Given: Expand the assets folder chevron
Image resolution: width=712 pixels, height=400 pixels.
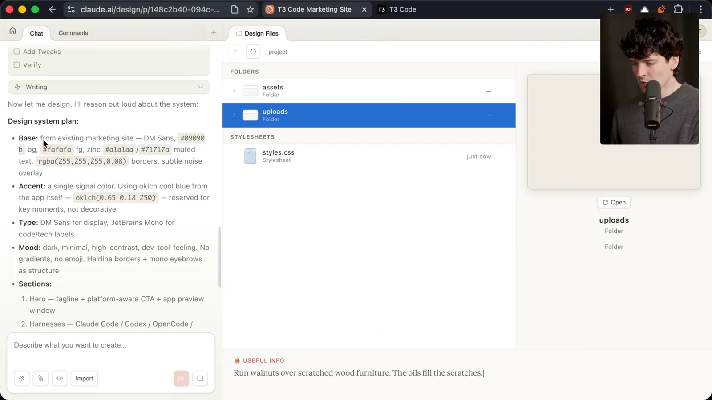Looking at the screenshot, I should (234, 91).
